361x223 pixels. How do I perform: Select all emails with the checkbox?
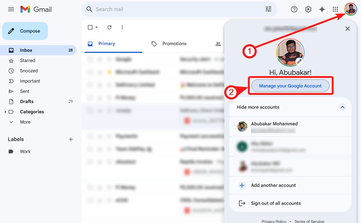90,27
